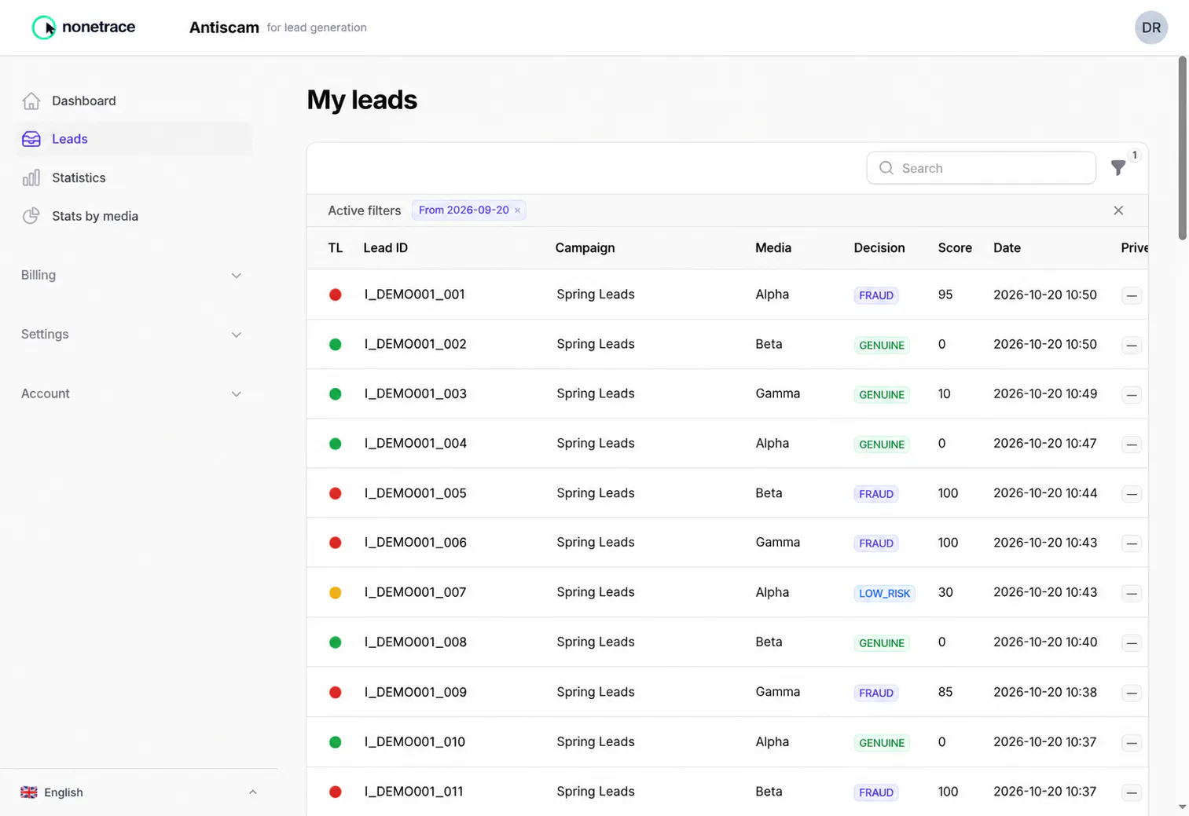
Task: Remove the From 2026-09-20 filter chip
Action: (517, 210)
